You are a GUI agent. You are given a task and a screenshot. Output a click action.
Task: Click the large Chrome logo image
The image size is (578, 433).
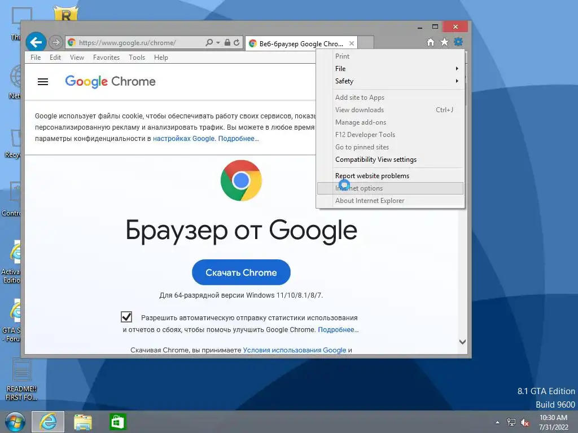[241, 180]
